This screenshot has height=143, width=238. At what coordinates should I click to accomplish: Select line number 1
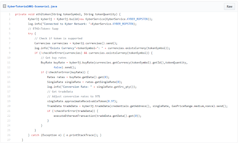click(9, 14)
